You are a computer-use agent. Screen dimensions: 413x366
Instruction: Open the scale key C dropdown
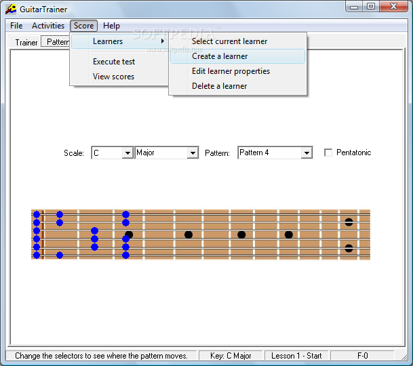[x=127, y=152]
